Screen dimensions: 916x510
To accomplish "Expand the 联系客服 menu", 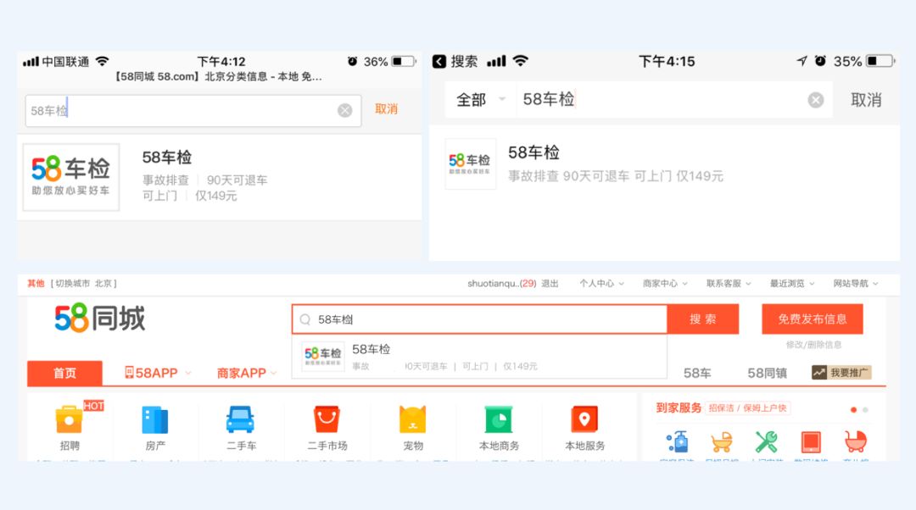I will (x=729, y=284).
